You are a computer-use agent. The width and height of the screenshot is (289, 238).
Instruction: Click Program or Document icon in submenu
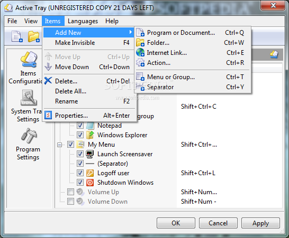(140, 33)
